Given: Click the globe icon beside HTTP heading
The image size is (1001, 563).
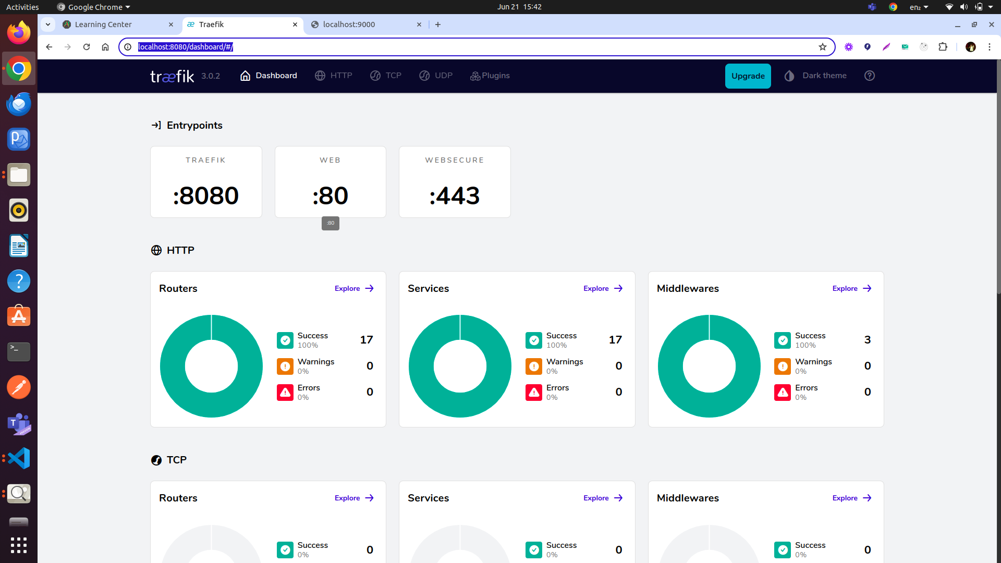Looking at the screenshot, I should [156, 250].
